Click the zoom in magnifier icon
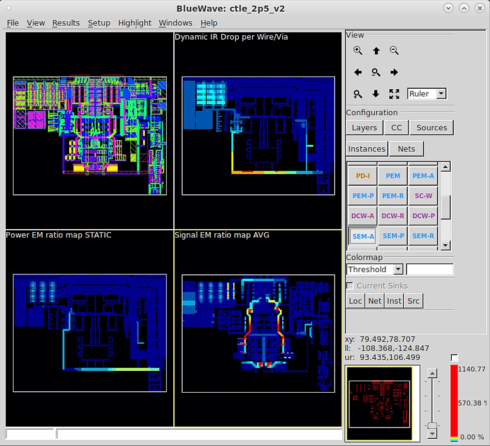 tap(358, 50)
